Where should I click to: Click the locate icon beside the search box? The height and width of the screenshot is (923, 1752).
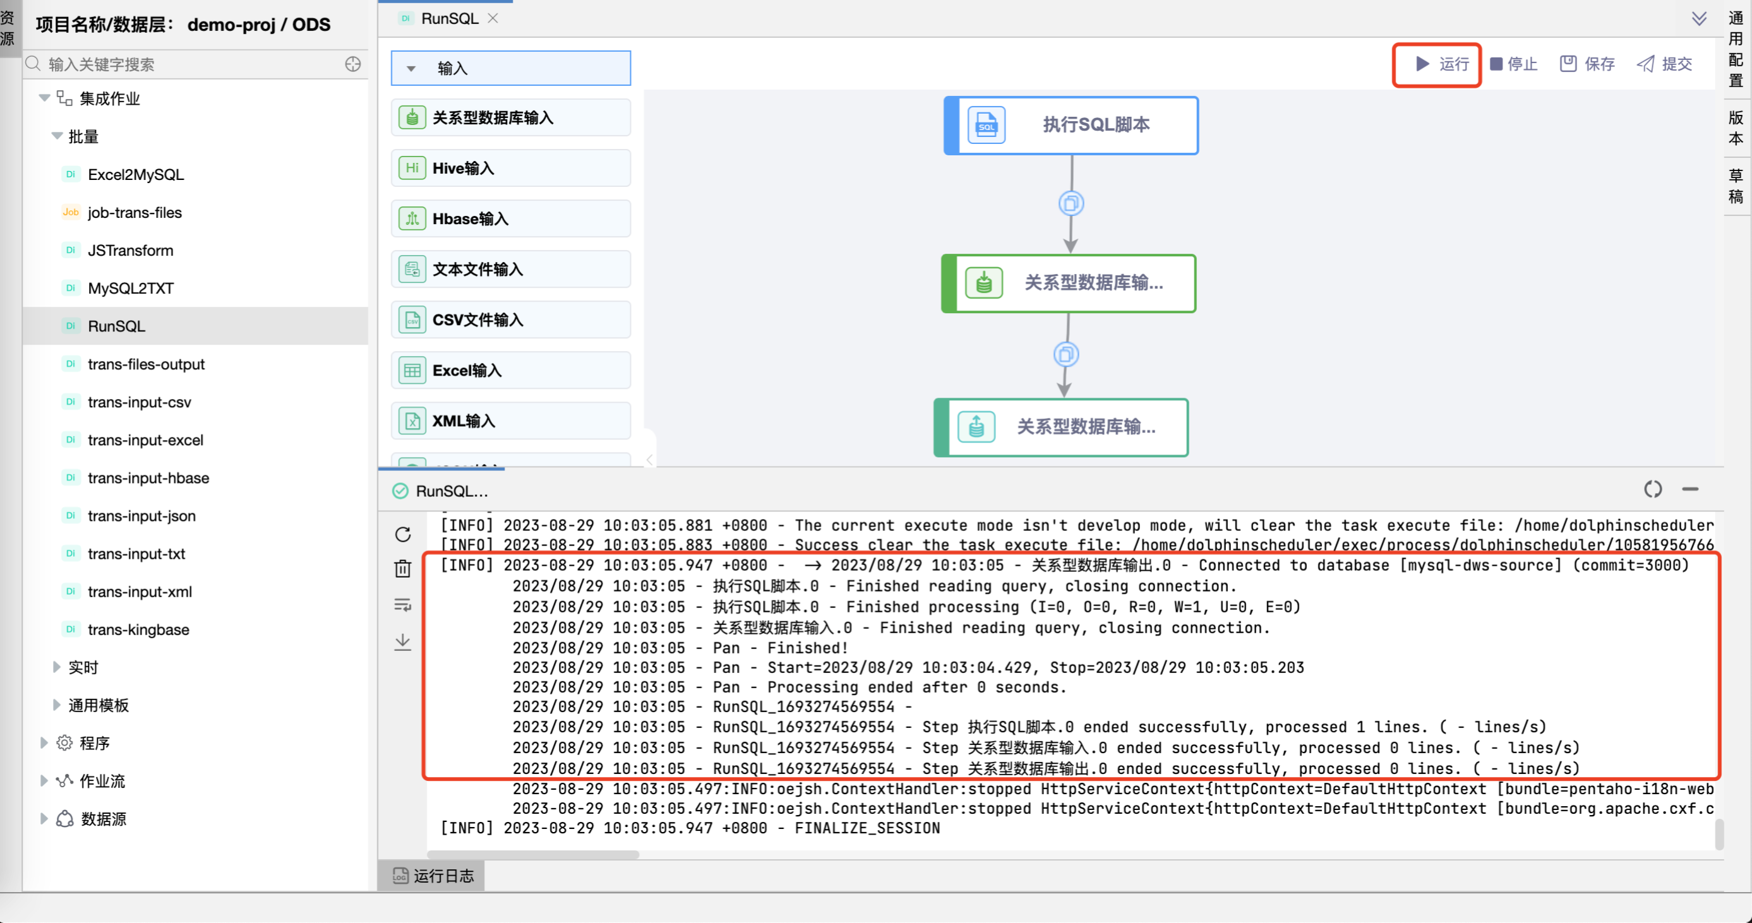(x=353, y=64)
